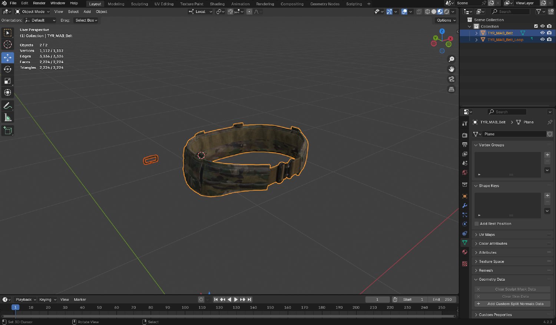This screenshot has width=556, height=325.
Task: Select the Rotate tool
Action: [x=7, y=69]
